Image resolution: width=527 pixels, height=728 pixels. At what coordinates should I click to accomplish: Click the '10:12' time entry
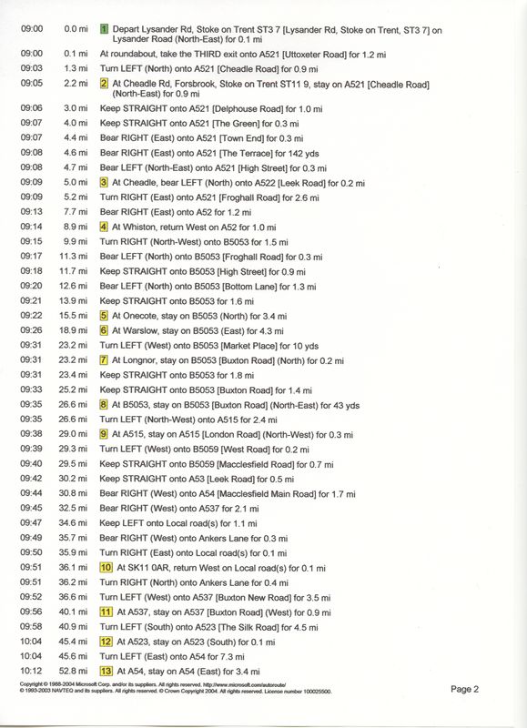click(31, 671)
